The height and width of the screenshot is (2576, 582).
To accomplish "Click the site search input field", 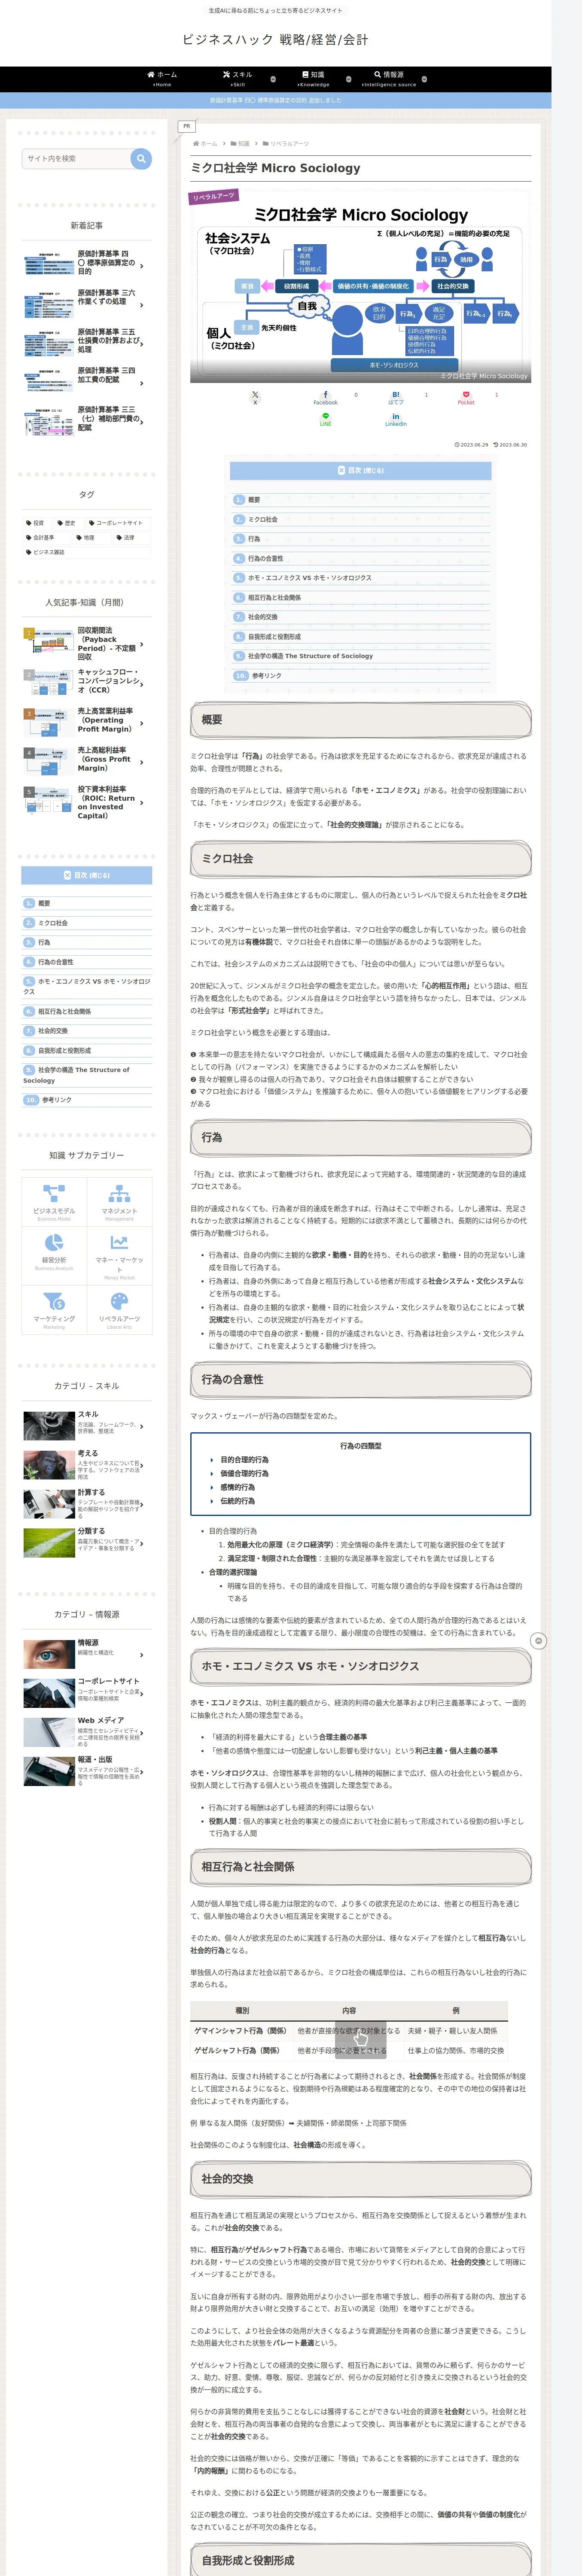I will click(77, 158).
